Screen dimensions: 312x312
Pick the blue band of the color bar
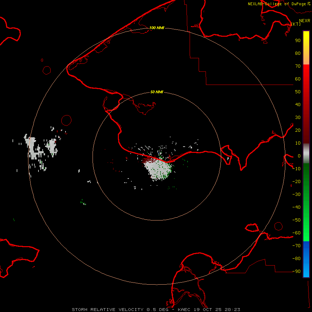tap(306, 259)
